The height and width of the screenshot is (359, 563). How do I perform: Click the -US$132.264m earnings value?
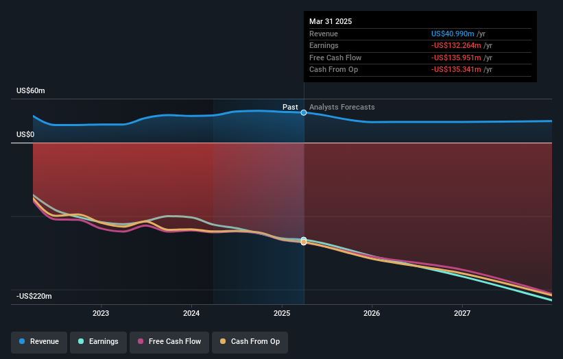[456, 45]
